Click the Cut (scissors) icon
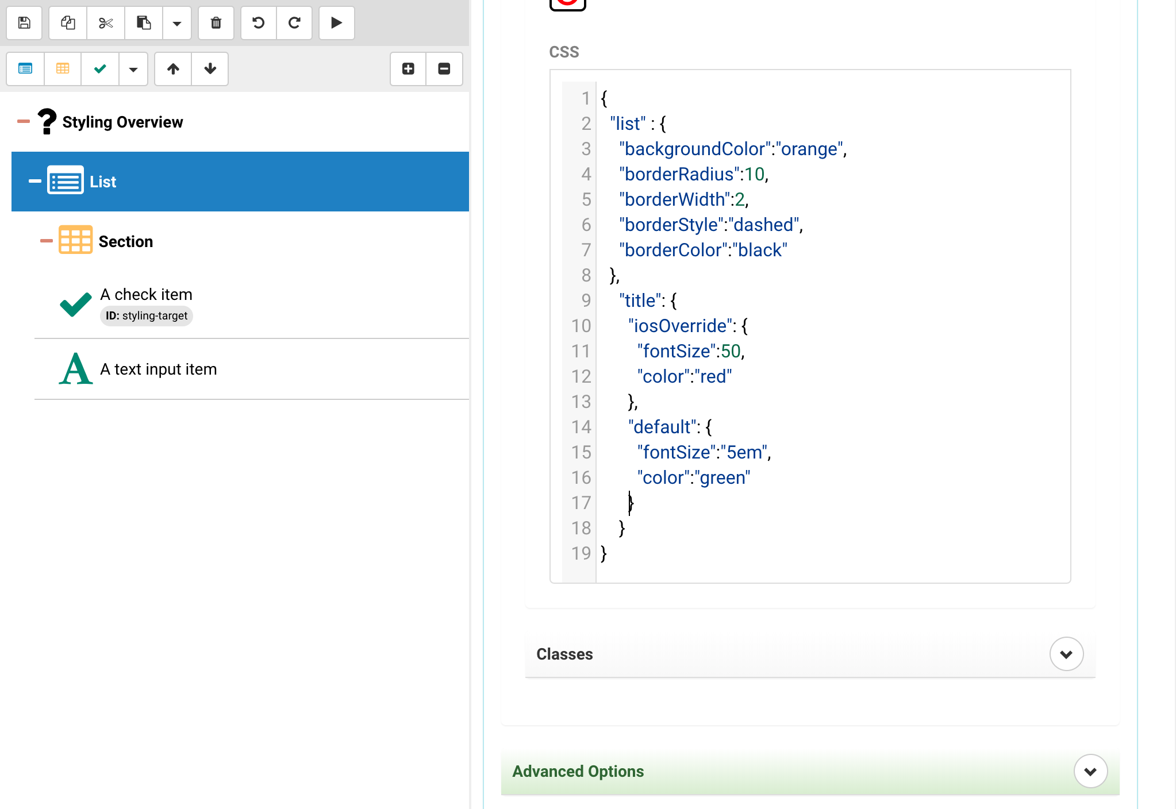The width and height of the screenshot is (1176, 809). click(106, 23)
